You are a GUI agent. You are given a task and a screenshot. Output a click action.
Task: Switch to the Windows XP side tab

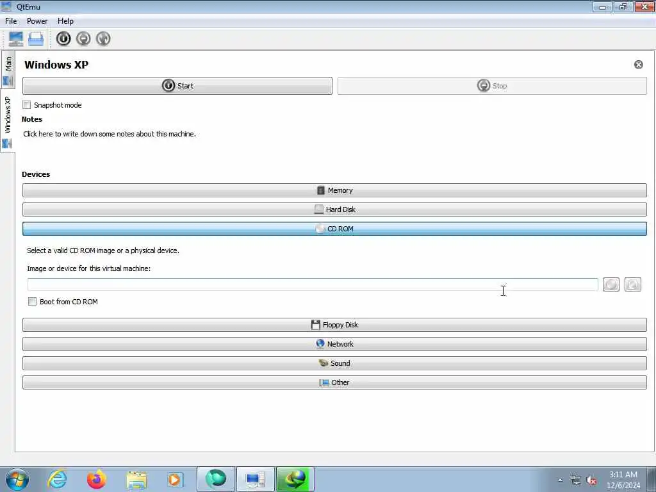click(8, 120)
